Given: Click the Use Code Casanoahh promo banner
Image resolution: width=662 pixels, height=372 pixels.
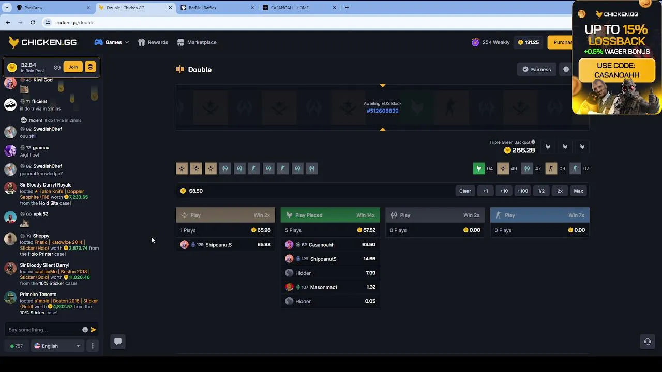Looking at the screenshot, I should 616,70.
